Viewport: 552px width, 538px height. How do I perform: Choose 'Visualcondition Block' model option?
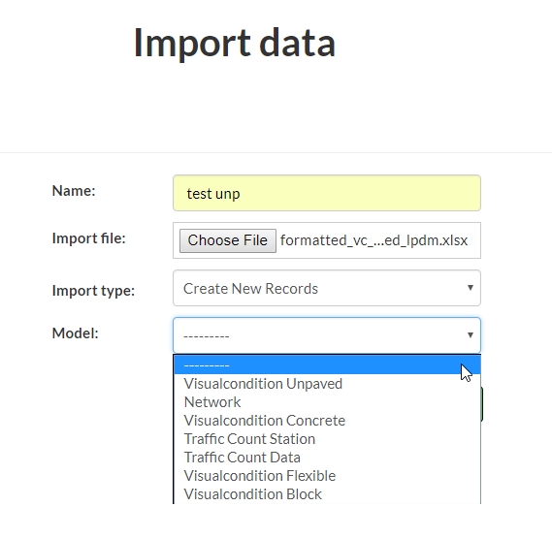252,494
